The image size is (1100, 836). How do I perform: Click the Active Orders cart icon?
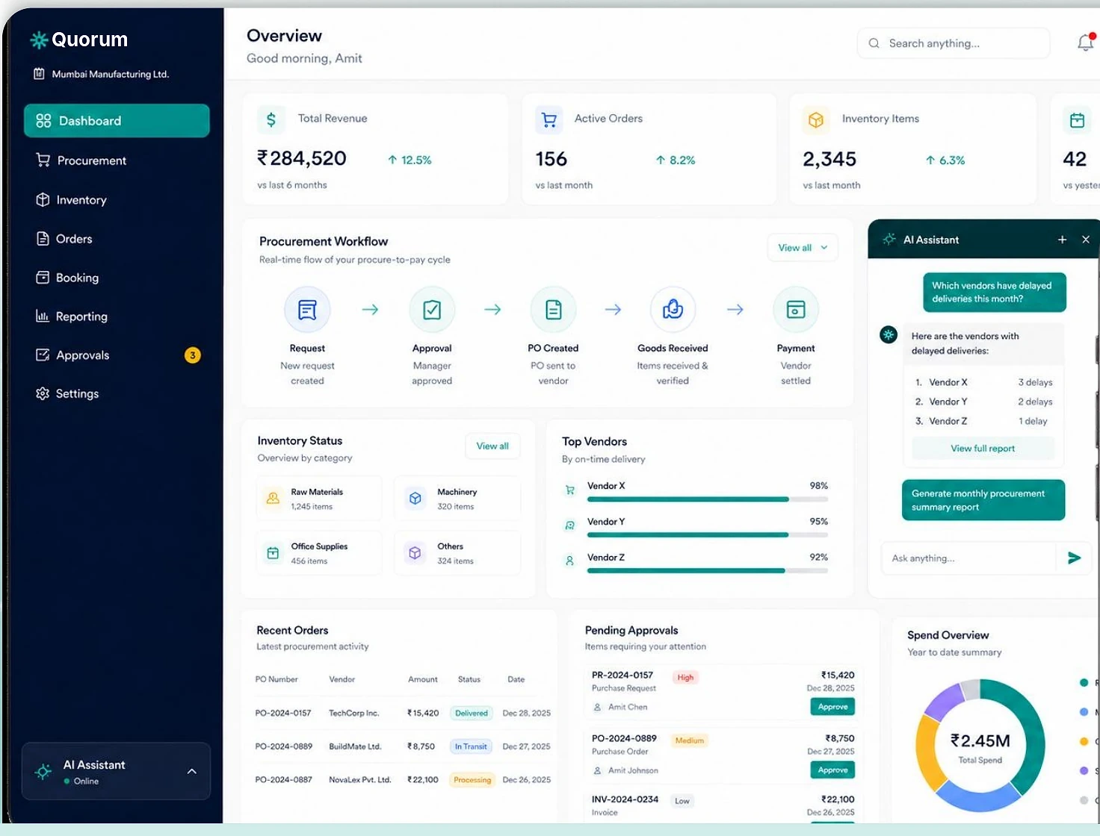coord(549,119)
